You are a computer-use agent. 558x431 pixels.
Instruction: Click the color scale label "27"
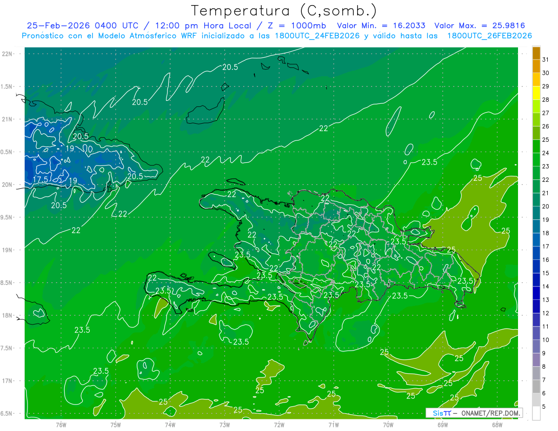click(x=546, y=113)
